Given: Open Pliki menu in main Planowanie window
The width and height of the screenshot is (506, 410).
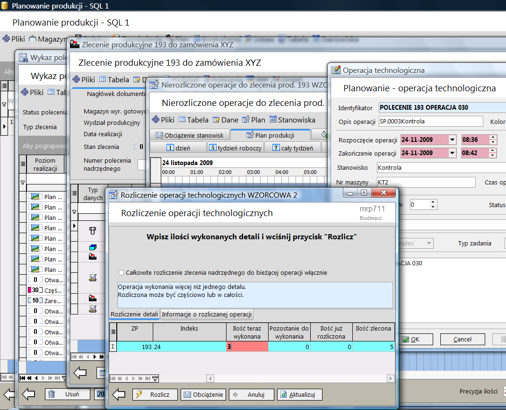Looking at the screenshot, I should tap(14, 39).
